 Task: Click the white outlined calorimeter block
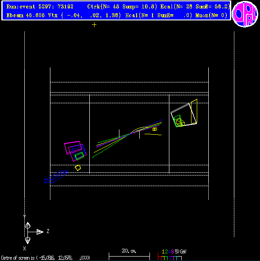point(184,115)
